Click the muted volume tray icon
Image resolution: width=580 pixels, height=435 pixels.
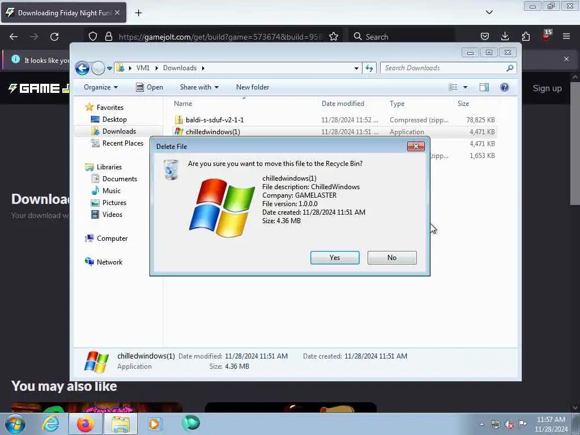tap(509, 425)
